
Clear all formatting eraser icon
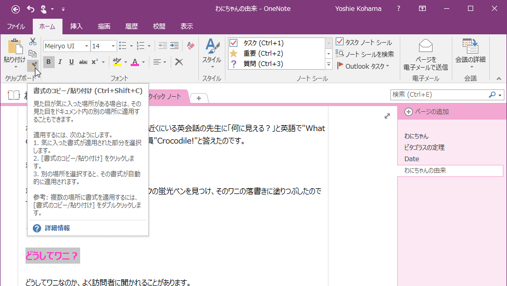click(191, 46)
